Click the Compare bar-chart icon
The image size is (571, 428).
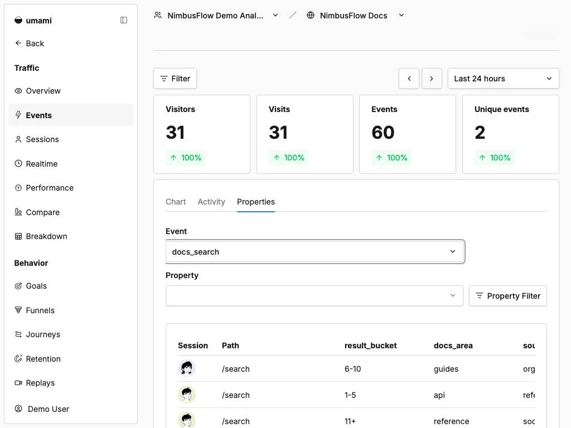coord(18,212)
